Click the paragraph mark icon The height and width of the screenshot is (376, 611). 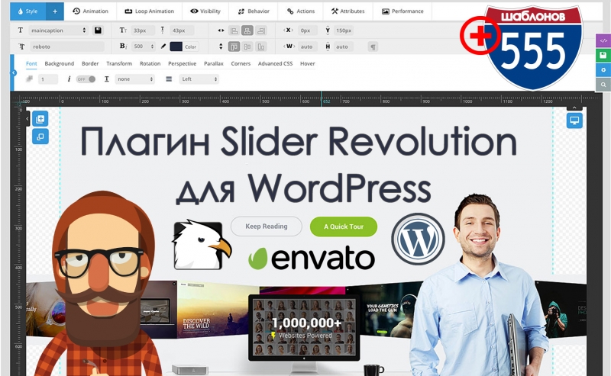(373, 47)
